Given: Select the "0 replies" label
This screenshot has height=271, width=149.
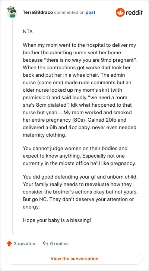Looking at the screenshot, I should coord(59,244).
